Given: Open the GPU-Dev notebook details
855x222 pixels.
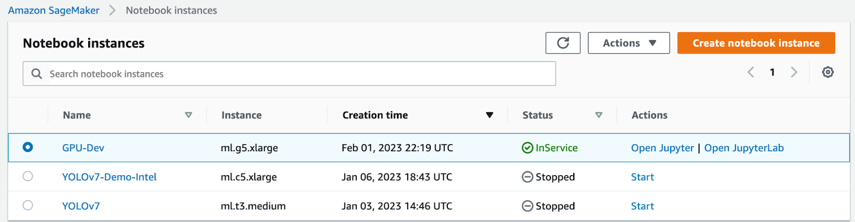Looking at the screenshot, I should click(x=83, y=148).
